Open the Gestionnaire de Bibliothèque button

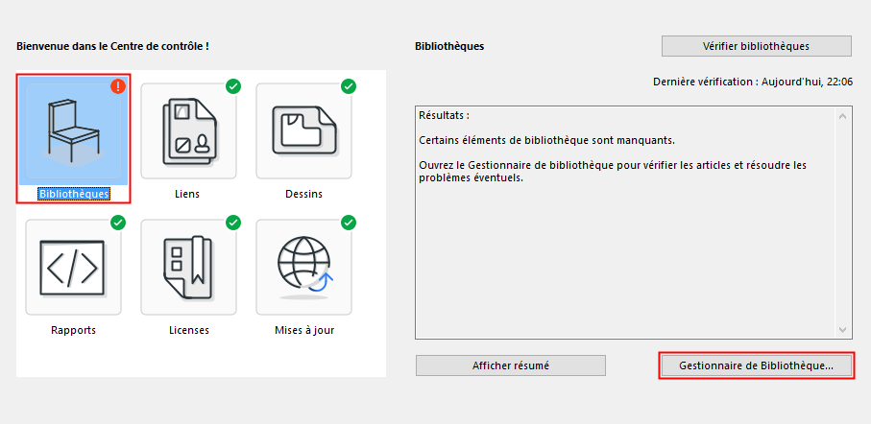tap(756, 365)
